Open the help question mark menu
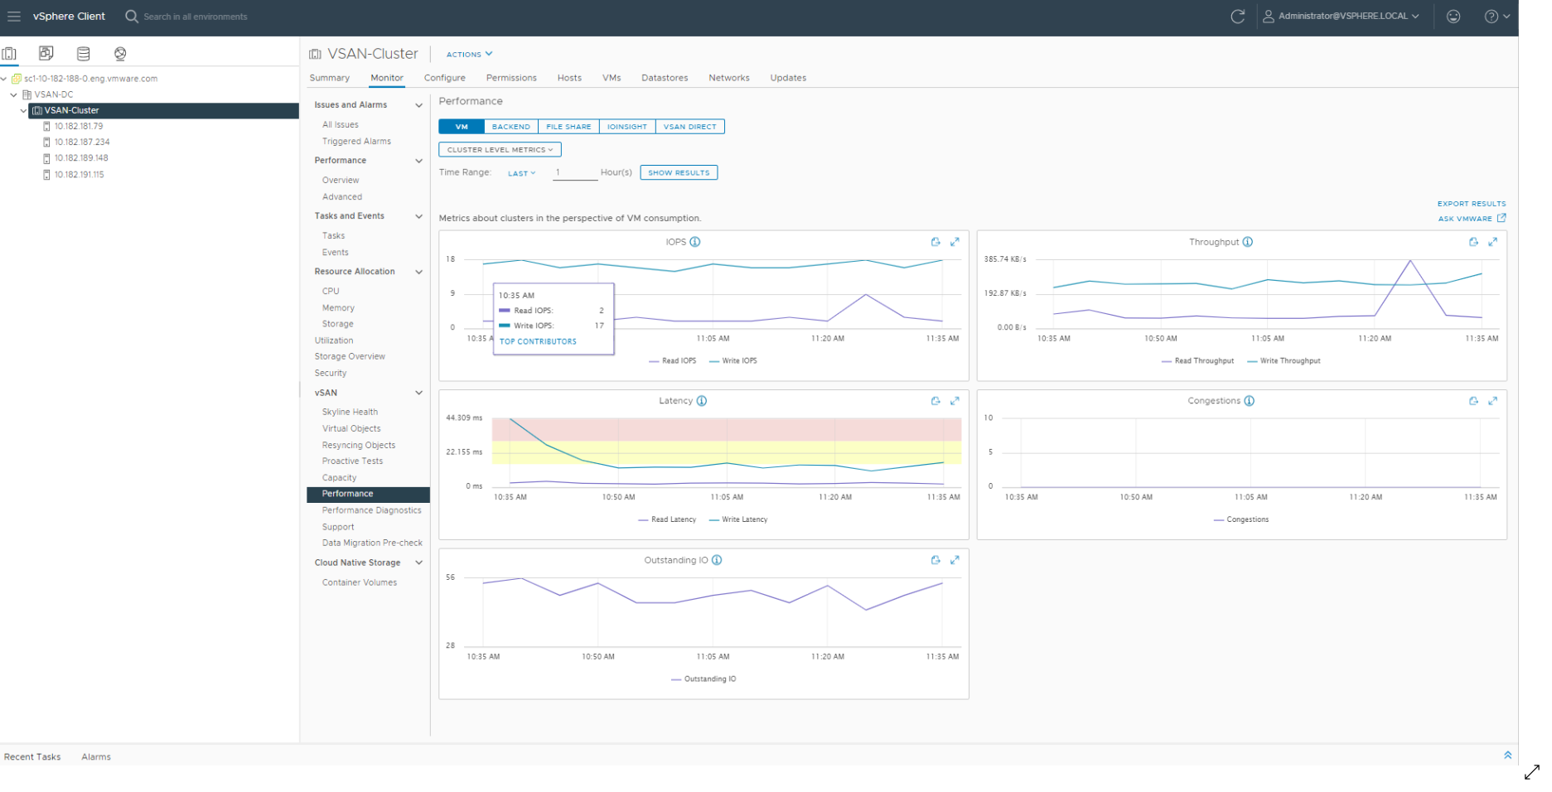1552x792 pixels. click(1496, 17)
